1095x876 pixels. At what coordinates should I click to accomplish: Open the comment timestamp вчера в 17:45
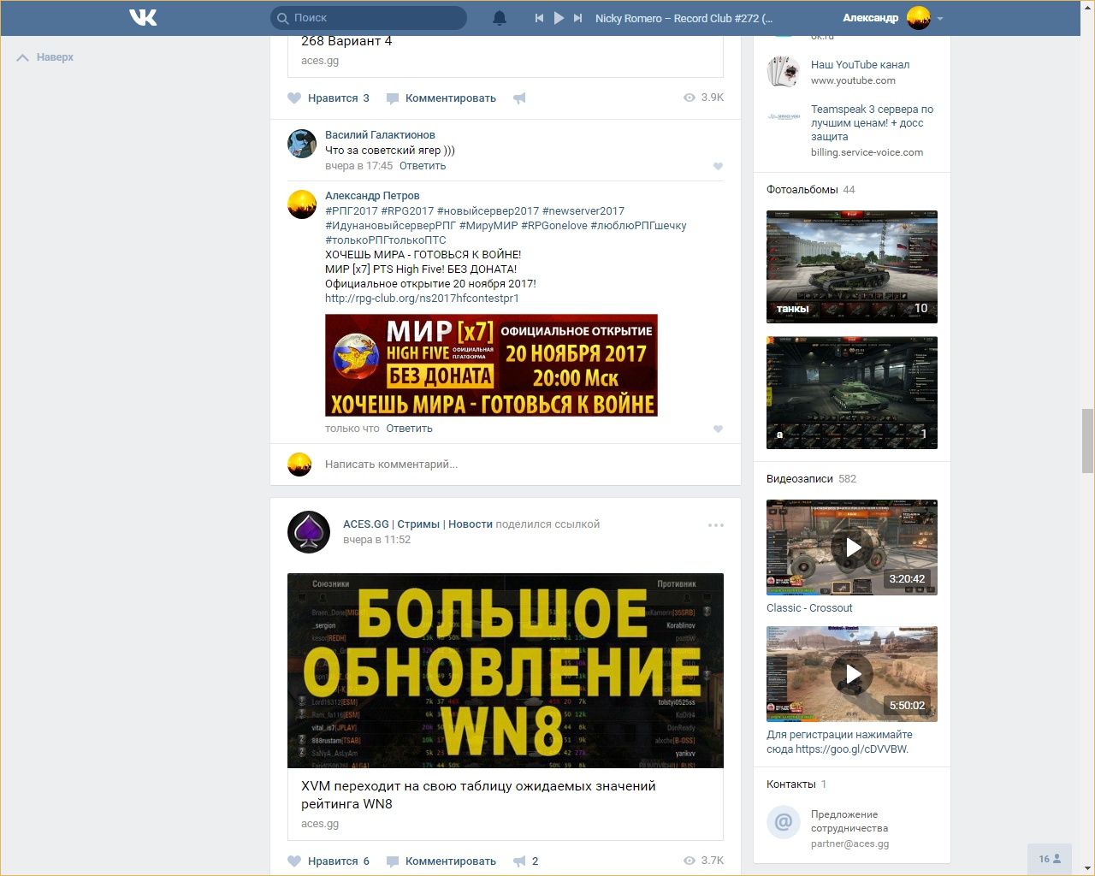(358, 166)
